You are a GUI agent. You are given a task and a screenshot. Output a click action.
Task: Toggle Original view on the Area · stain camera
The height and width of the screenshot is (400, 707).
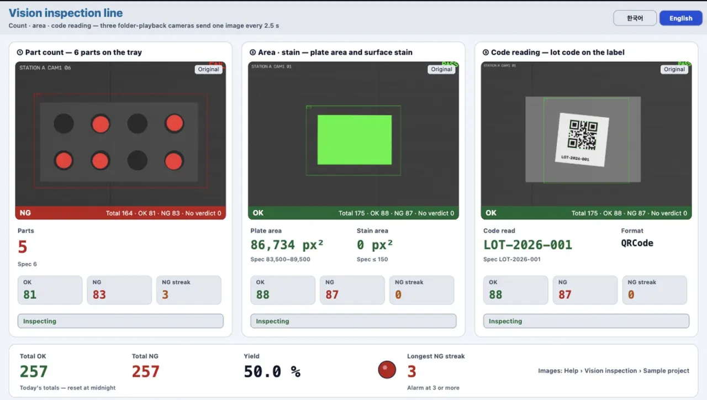(442, 70)
